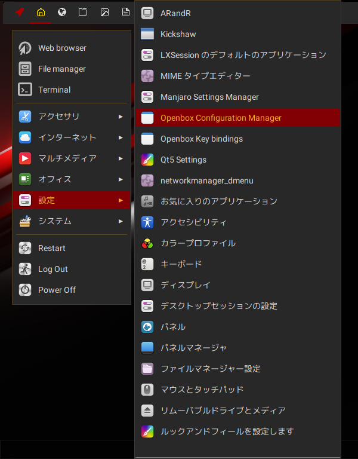This screenshot has height=459, width=358.
Task: Click the Web browser icon
Action: (x=25, y=48)
